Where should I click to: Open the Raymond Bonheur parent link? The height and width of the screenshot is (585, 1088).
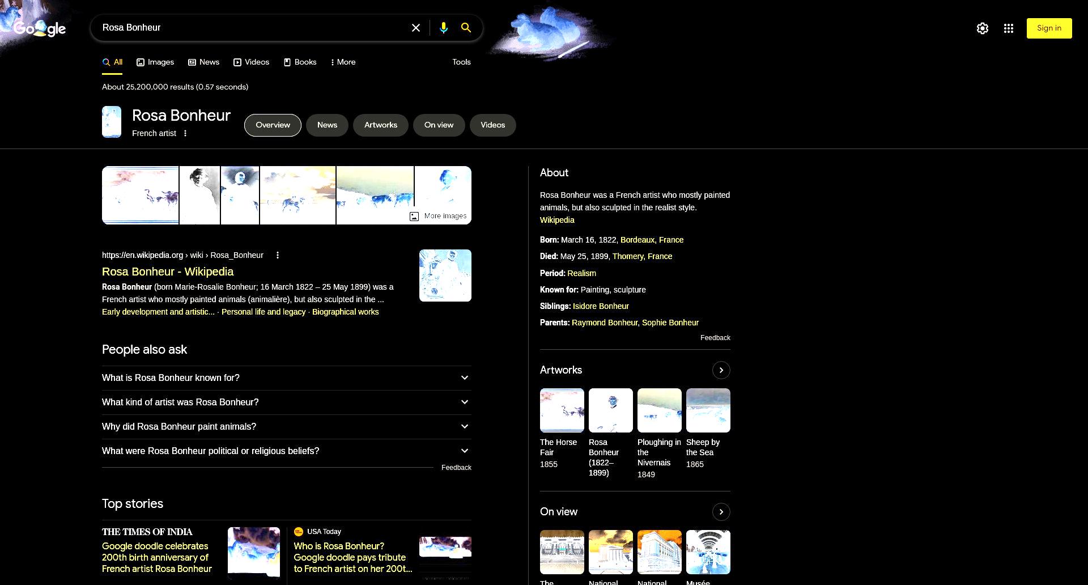point(605,323)
